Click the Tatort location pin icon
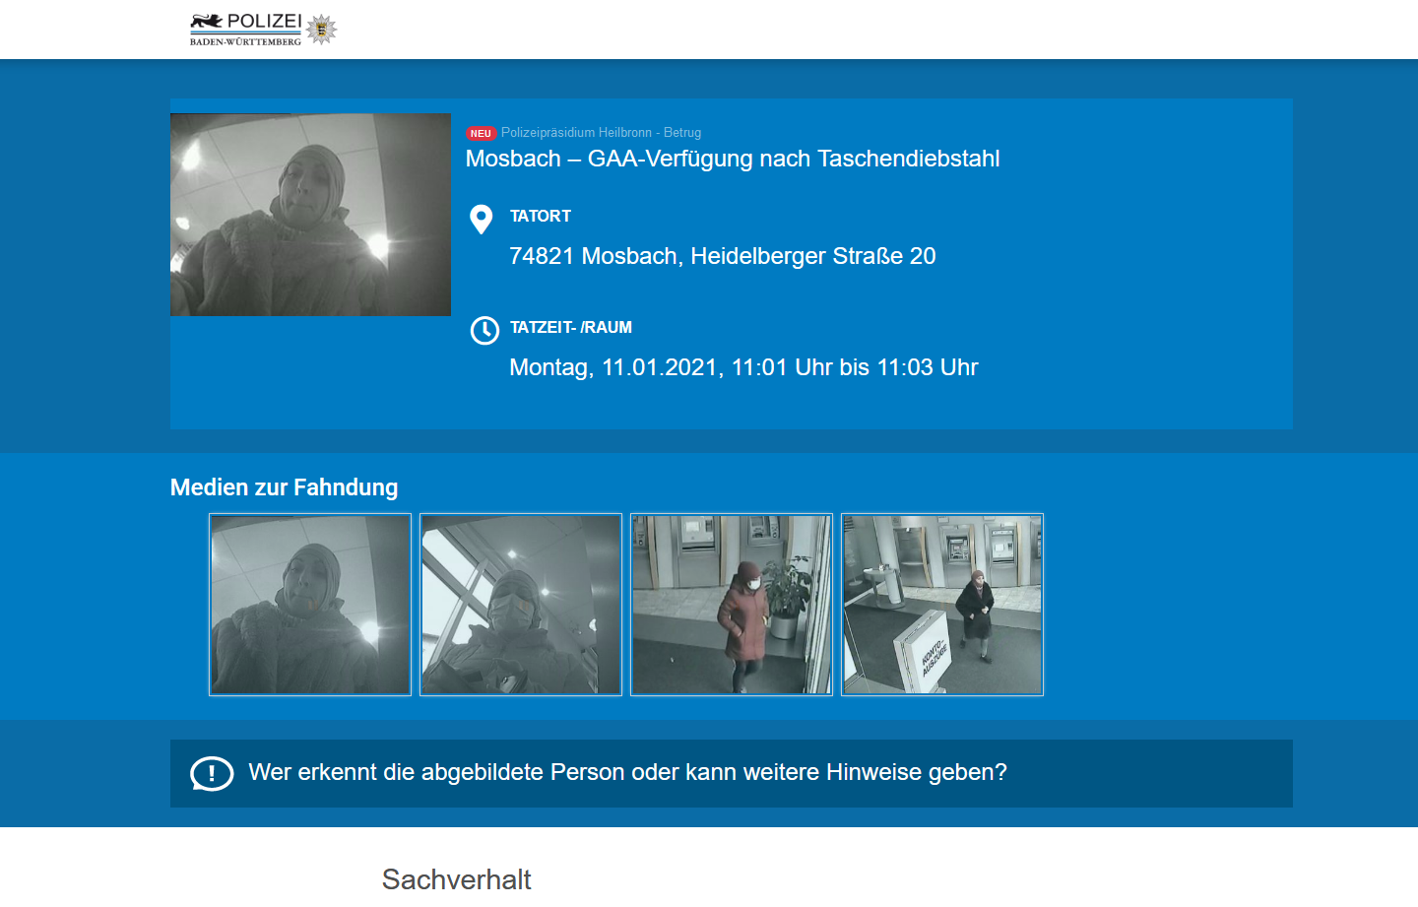Image resolution: width=1418 pixels, height=907 pixels. [x=482, y=219]
